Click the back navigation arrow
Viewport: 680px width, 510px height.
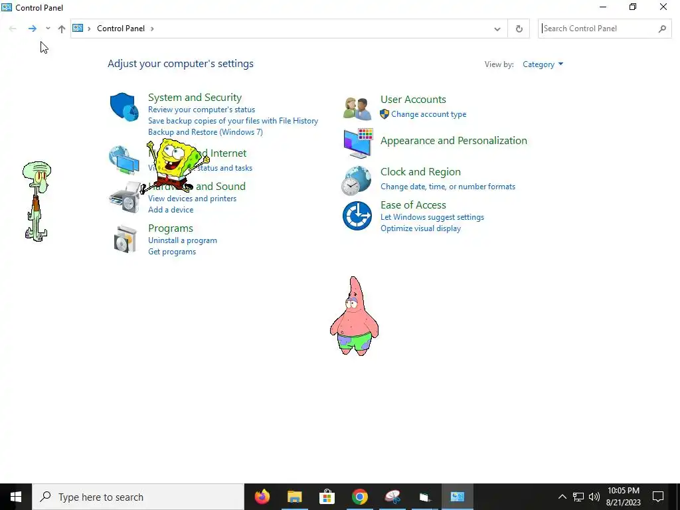pyautogui.click(x=13, y=29)
